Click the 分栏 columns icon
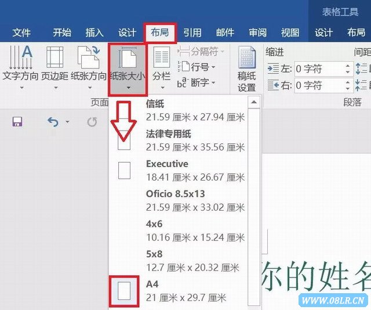This screenshot has height=310, width=371. (161, 59)
